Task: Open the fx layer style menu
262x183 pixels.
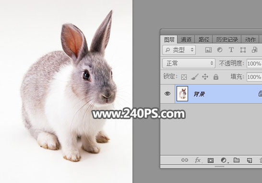Action: pos(198,160)
